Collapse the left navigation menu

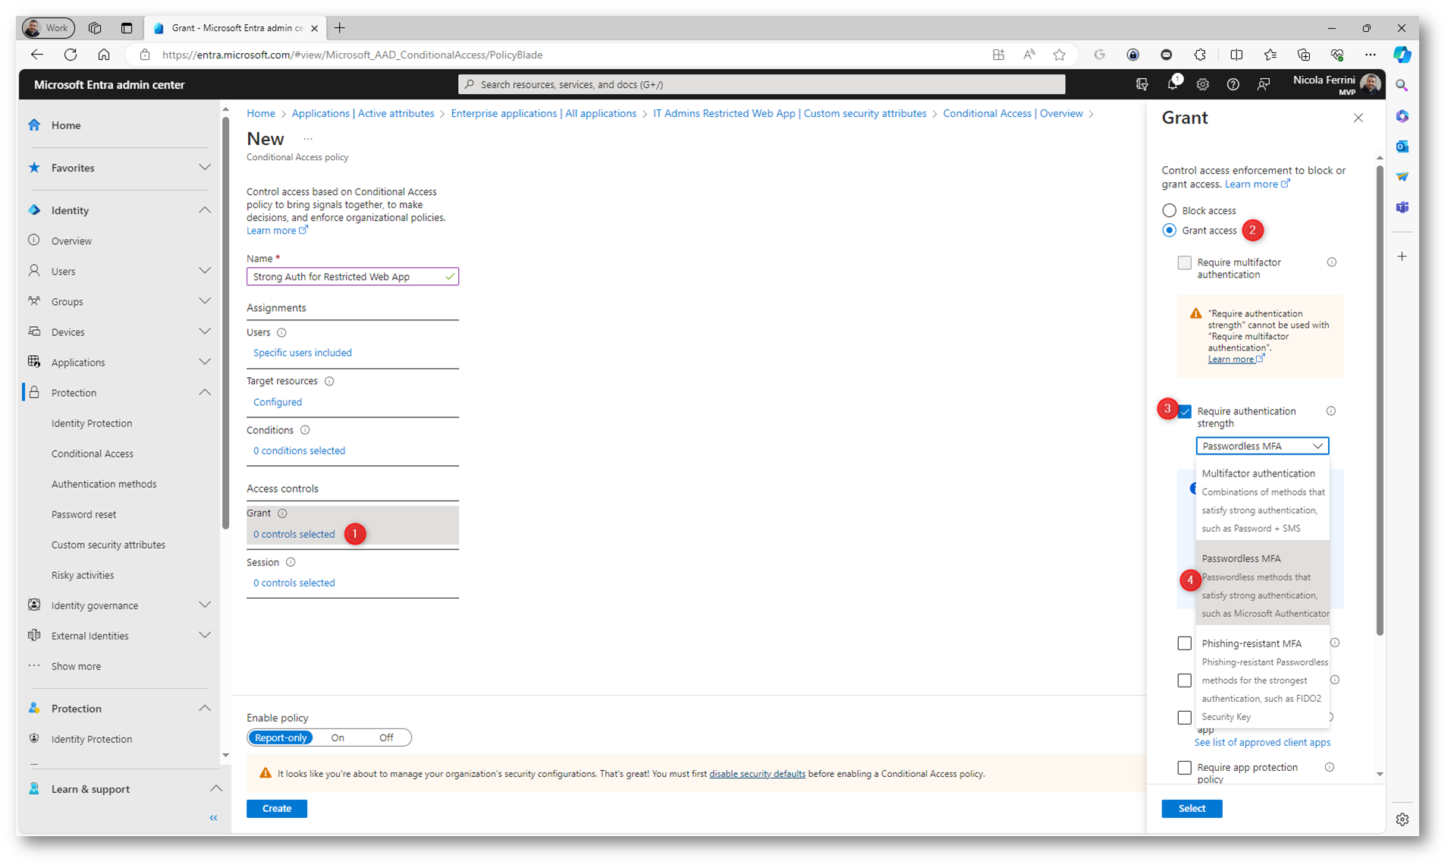[213, 818]
